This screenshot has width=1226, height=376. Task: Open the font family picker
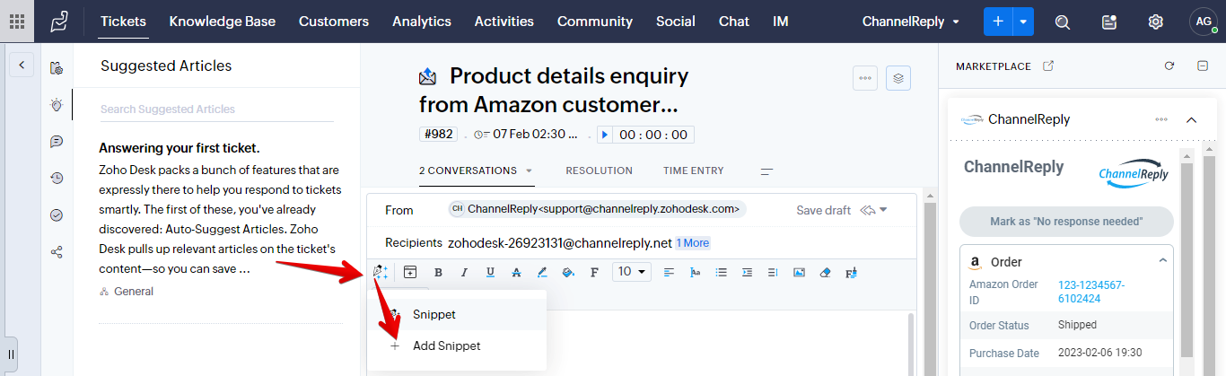coord(594,272)
